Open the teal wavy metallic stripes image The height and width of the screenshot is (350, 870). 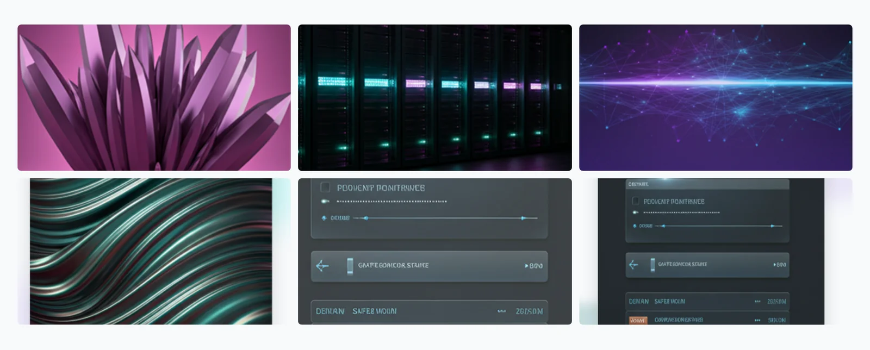pyautogui.click(x=154, y=252)
